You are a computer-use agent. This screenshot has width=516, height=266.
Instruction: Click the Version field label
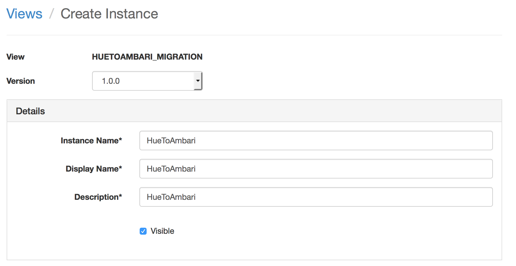(20, 81)
